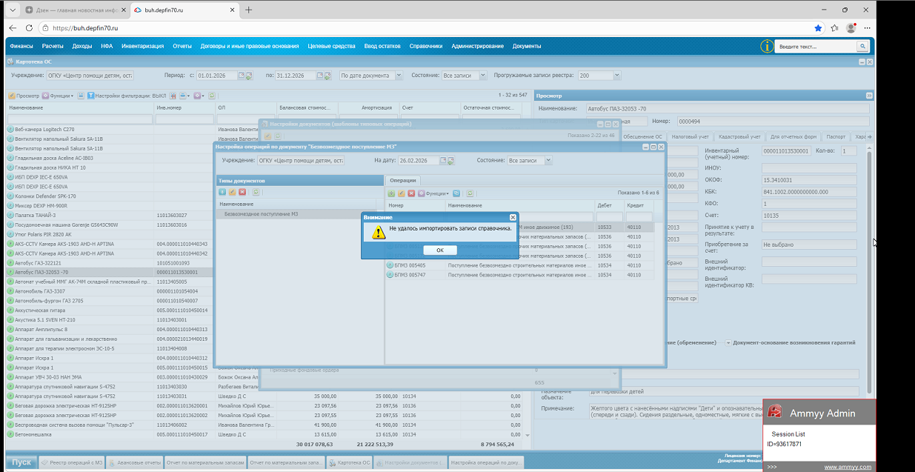Open the Администрирование menu
The width and height of the screenshot is (915, 472).
(478, 46)
